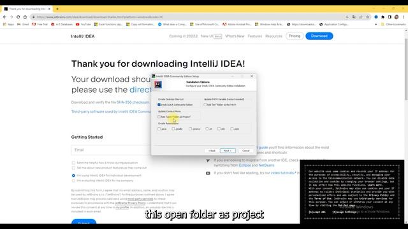Click Cancel in the setup dialog

(x=246, y=151)
